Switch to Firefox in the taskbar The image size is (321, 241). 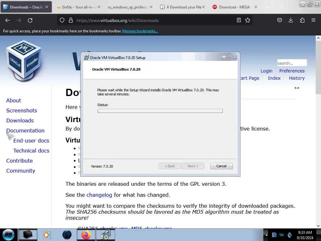[x=86, y=235]
